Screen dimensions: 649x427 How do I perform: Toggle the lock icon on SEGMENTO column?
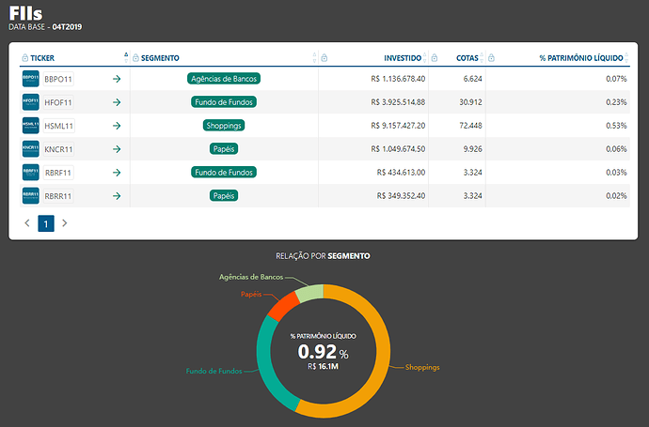pyautogui.click(x=135, y=58)
